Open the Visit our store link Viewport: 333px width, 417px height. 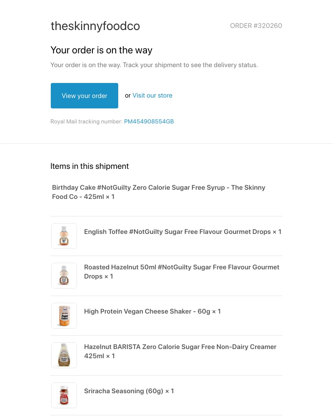click(152, 95)
